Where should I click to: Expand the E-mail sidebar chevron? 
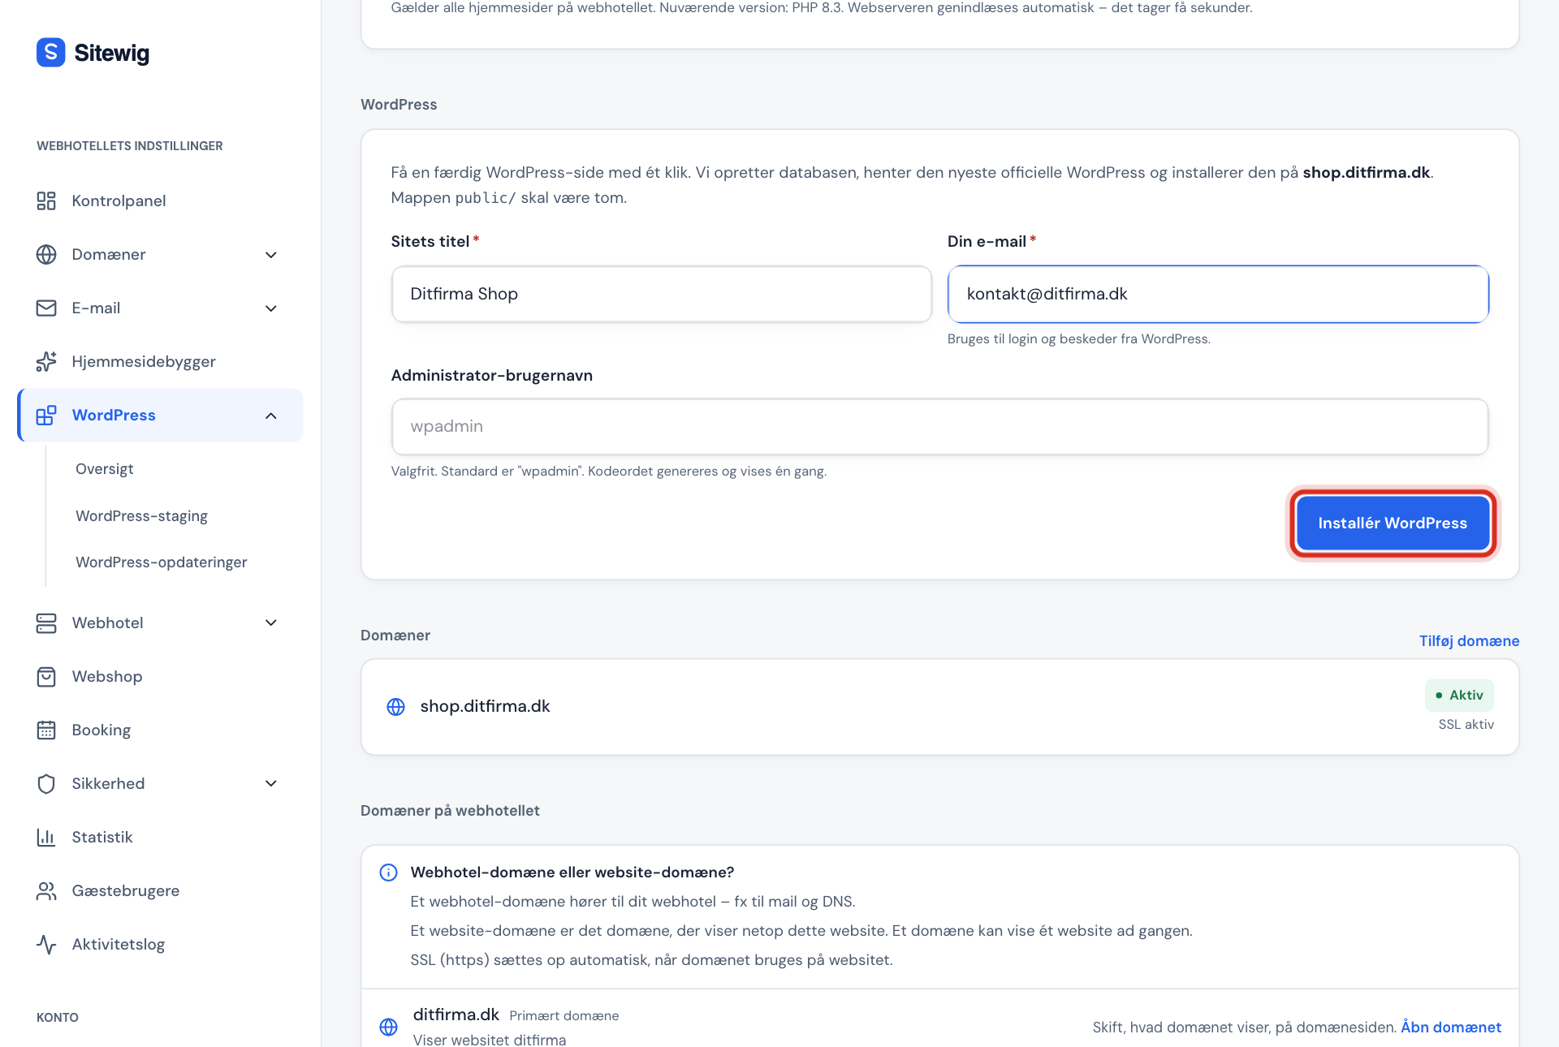coord(271,308)
